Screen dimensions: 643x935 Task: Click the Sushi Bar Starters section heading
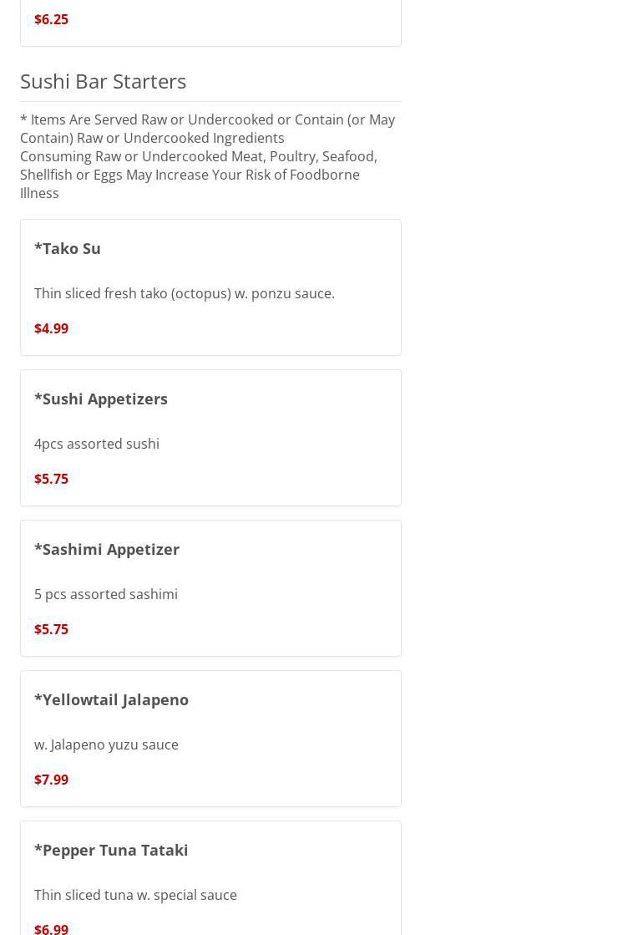point(103,81)
